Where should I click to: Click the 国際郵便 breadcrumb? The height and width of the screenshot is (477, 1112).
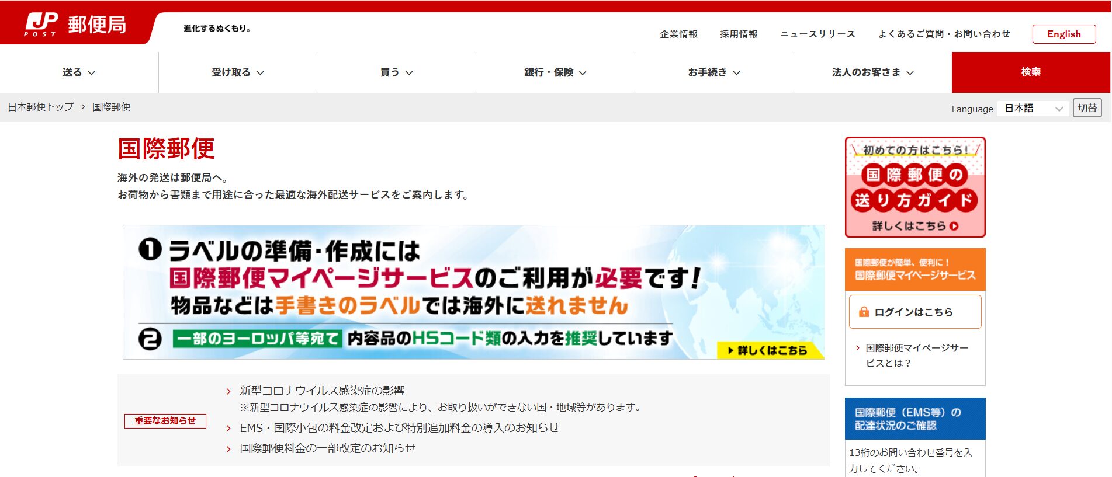point(112,107)
